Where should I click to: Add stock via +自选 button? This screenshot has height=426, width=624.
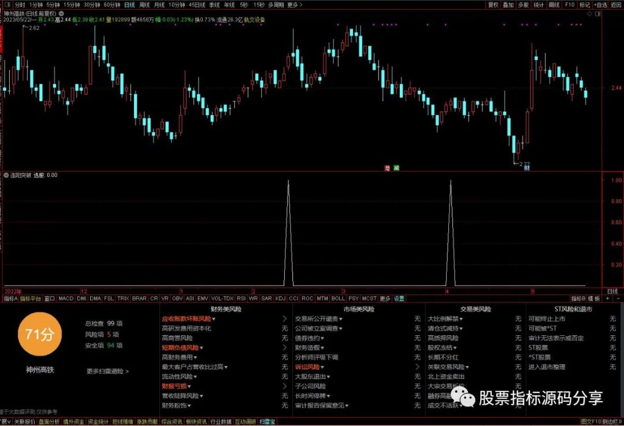click(x=600, y=5)
